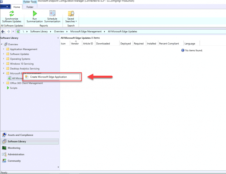Switch to the Folder ribbon tab
The height and width of the screenshot is (174, 226).
(x=30, y=7)
